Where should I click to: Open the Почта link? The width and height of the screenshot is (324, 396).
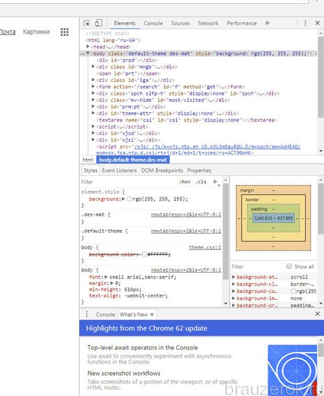coord(7,32)
